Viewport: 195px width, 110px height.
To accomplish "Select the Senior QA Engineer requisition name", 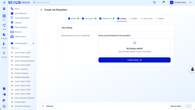I will click(x=22, y=57).
